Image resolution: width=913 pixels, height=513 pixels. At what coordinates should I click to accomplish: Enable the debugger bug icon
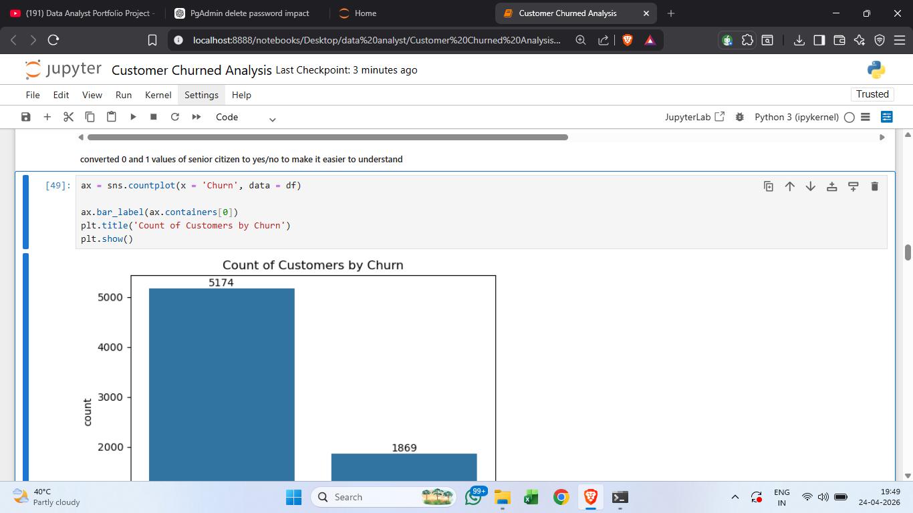tap(739, 117)
